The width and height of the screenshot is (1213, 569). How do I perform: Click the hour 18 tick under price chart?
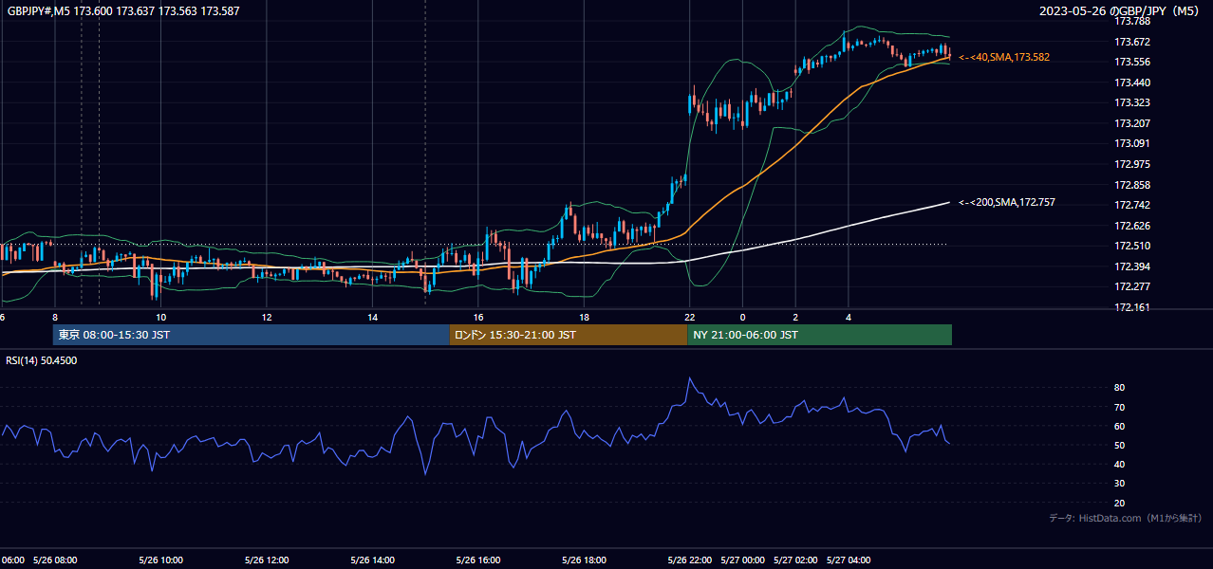tap(585, 318)
